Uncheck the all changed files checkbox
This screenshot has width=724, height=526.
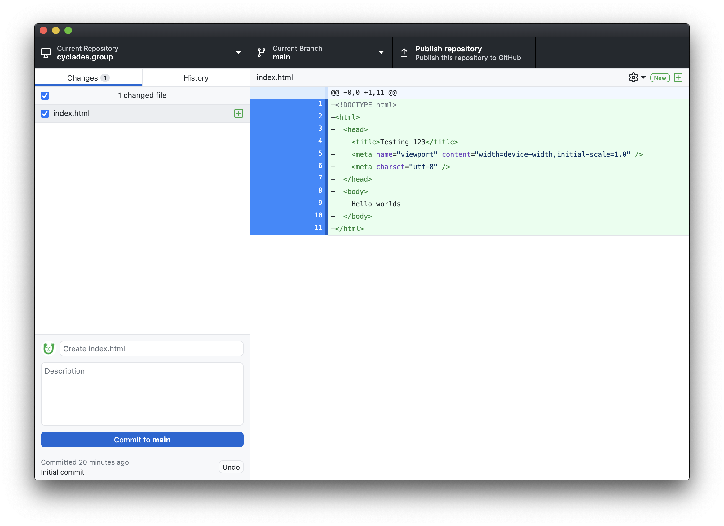[x=45, y=95]
